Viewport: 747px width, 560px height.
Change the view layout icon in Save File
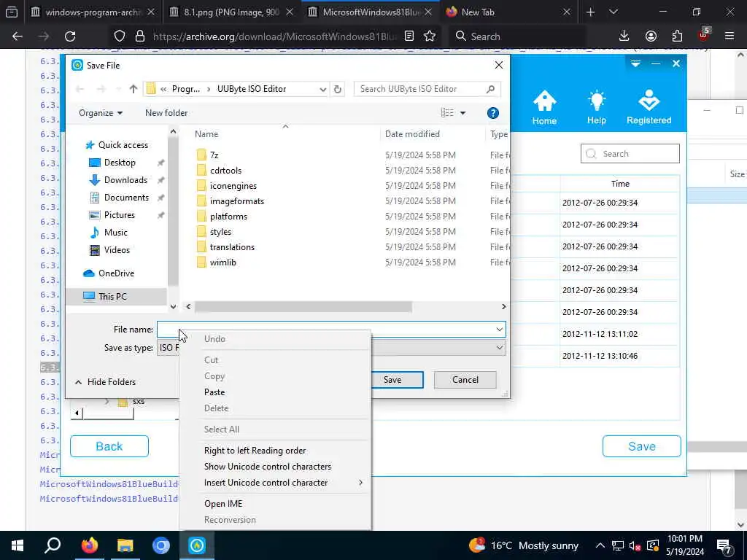[447, 113]
